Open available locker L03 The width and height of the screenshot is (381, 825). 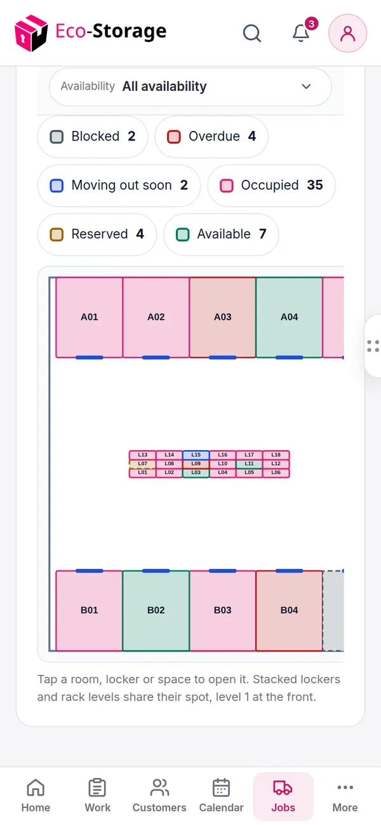[196, 473]
